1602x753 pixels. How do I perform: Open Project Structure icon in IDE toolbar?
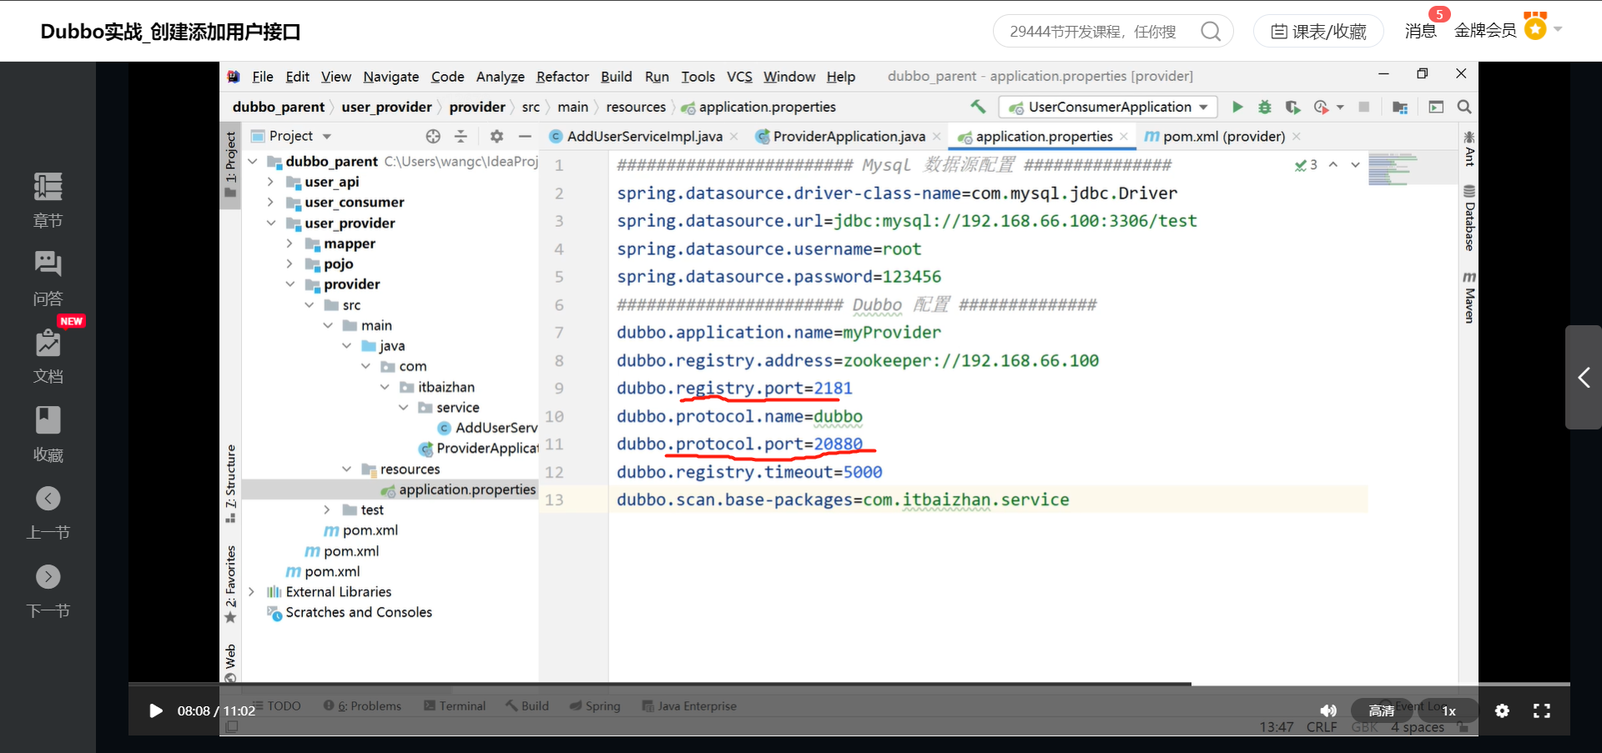1400,107
